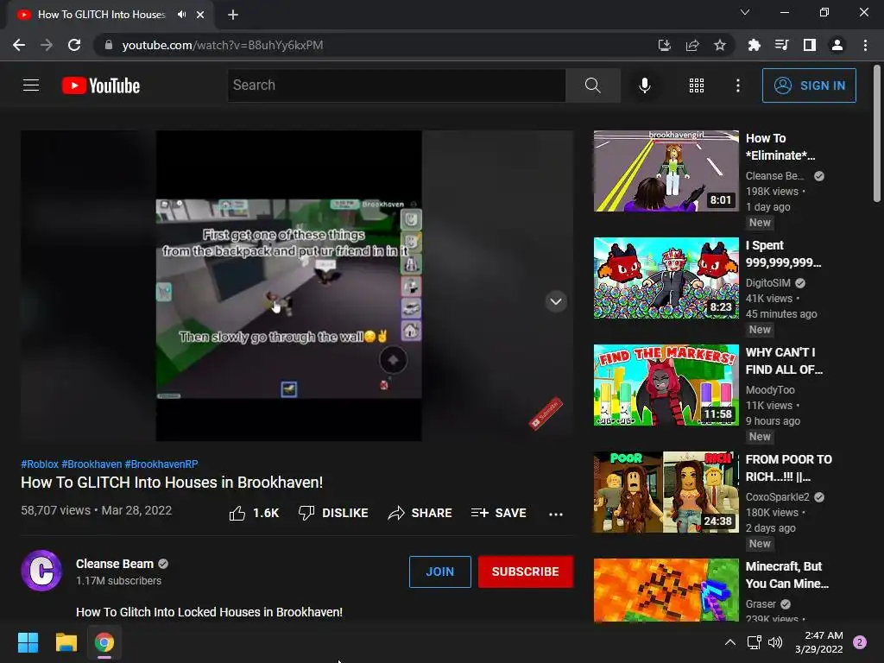884x663 pixels.
Task: Click the chevron down button on video
Action: point(556,301)
